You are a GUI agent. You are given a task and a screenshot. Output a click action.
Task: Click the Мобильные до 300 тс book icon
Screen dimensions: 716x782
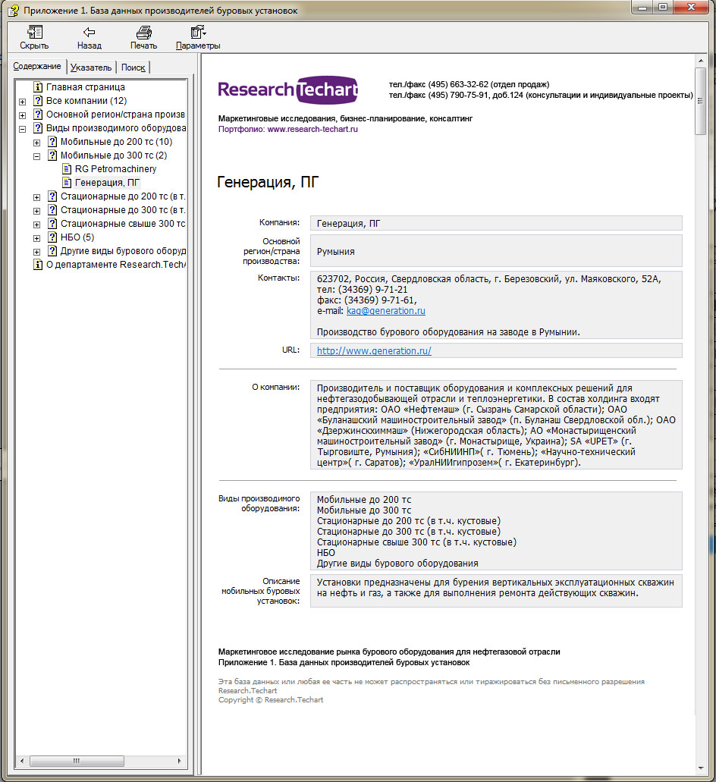click(52, 155)
